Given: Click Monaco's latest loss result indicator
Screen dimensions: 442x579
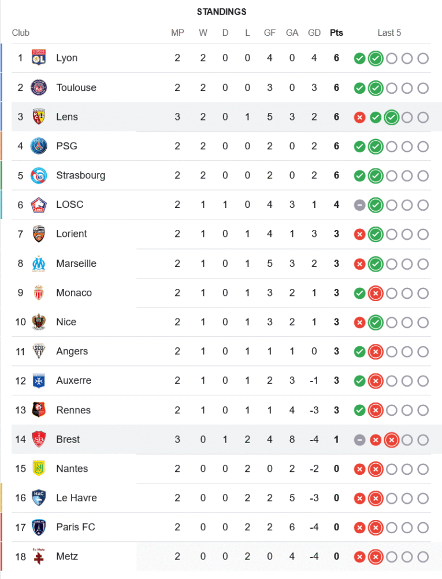Looking at the screenshot, I should point(376,293).
